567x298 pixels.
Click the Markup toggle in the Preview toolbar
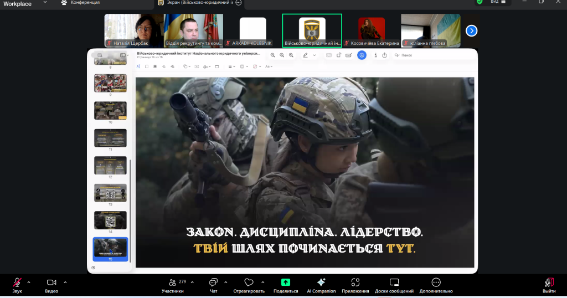pos(362,55)
